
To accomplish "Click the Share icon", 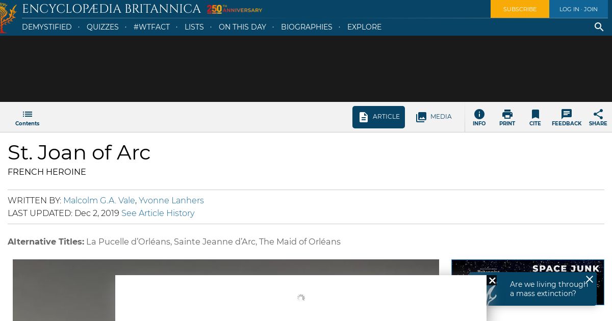I will pos(598,114).
